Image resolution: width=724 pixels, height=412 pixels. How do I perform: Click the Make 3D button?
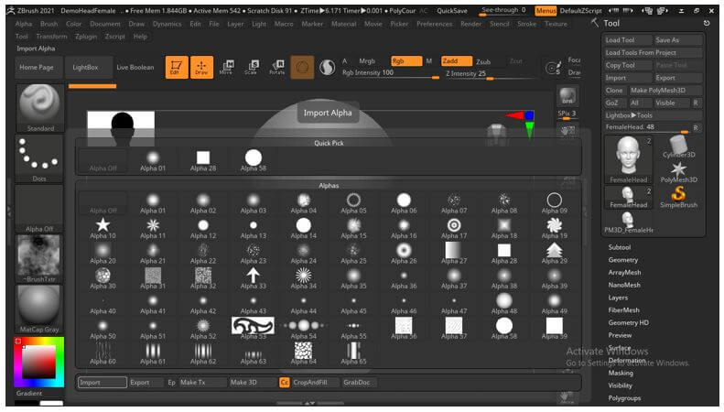tap(253, 383)
